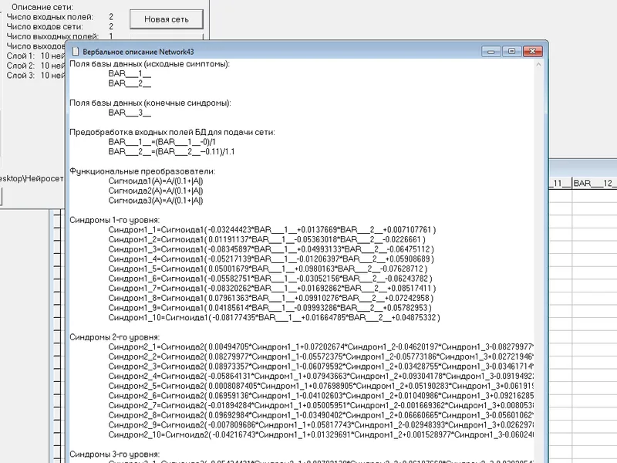This screenshot has width=617, height=463.
Task: Maximize the Вербальное описание Network43 window
Action: click(x=511, y=51)
